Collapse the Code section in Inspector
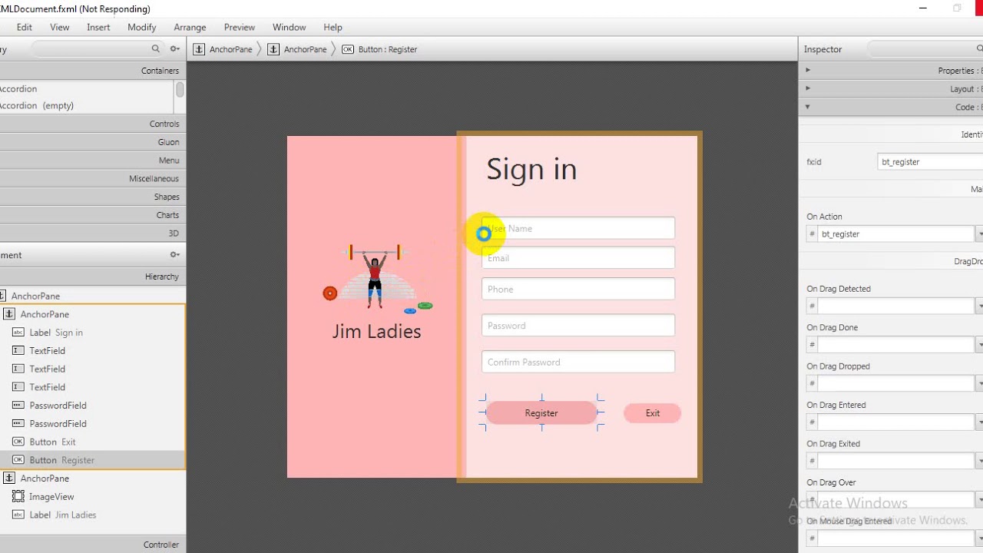 (x=807, y=107)
